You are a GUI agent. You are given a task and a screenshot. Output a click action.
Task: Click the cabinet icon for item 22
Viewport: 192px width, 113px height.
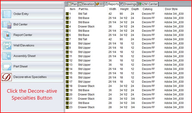67,103
